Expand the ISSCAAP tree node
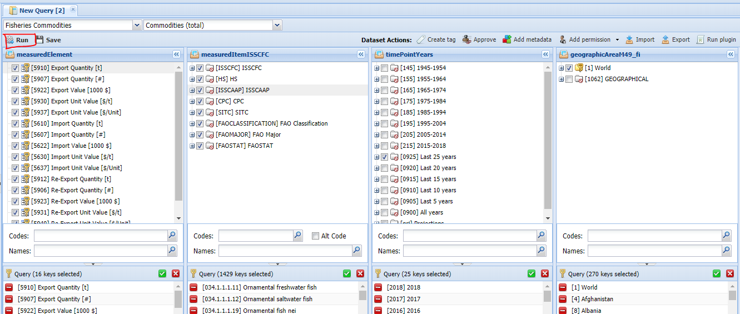The image size is (740, 314). [192, 90]
